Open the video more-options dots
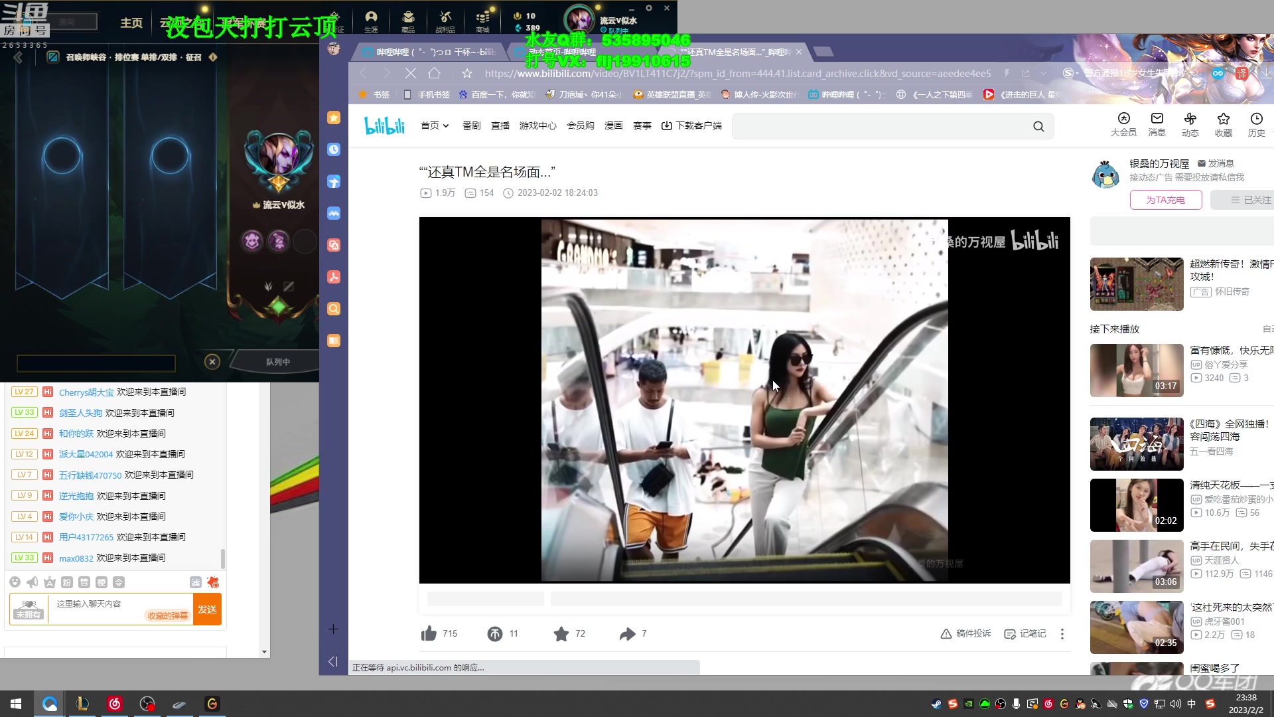The image size is (1274, 717). click(x=1062, y=634)
